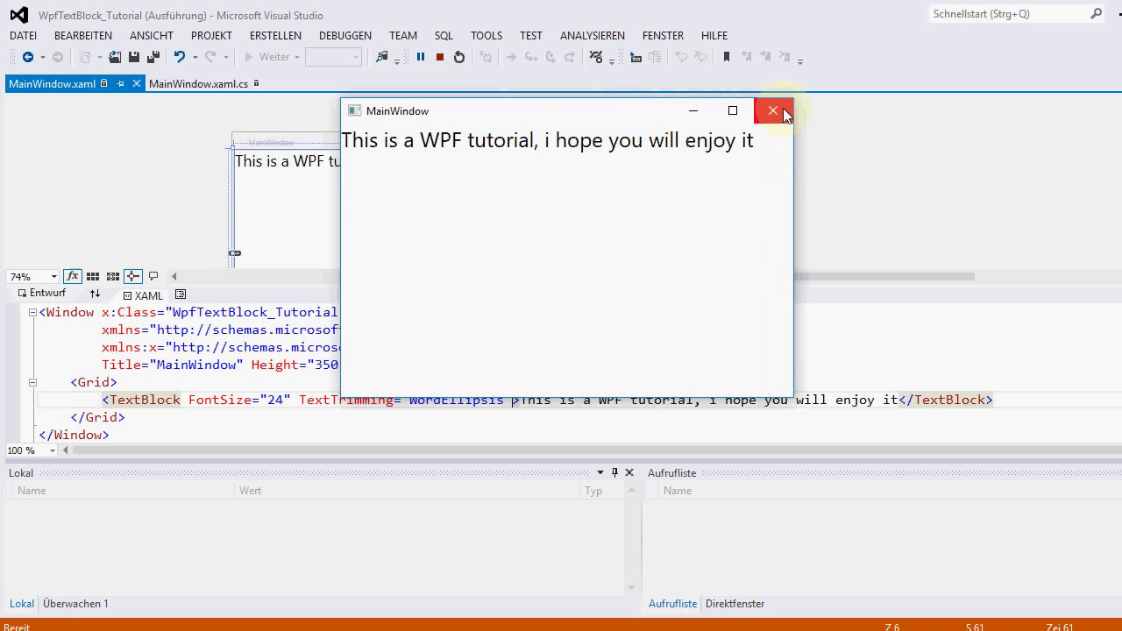Collapse the Grid element in XAML editor
1122x631 pixels.
click(32, 382)
